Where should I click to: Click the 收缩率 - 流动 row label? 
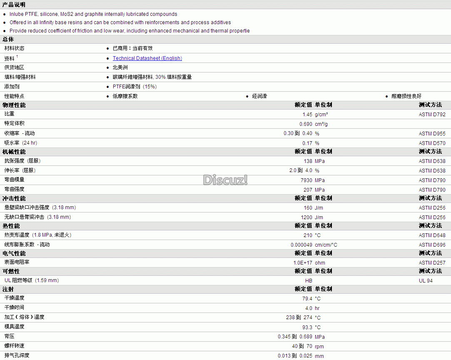tap(20, 133)
